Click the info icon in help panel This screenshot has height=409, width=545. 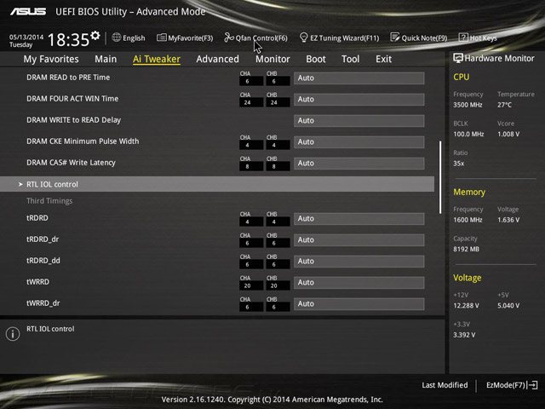[13, 334]
